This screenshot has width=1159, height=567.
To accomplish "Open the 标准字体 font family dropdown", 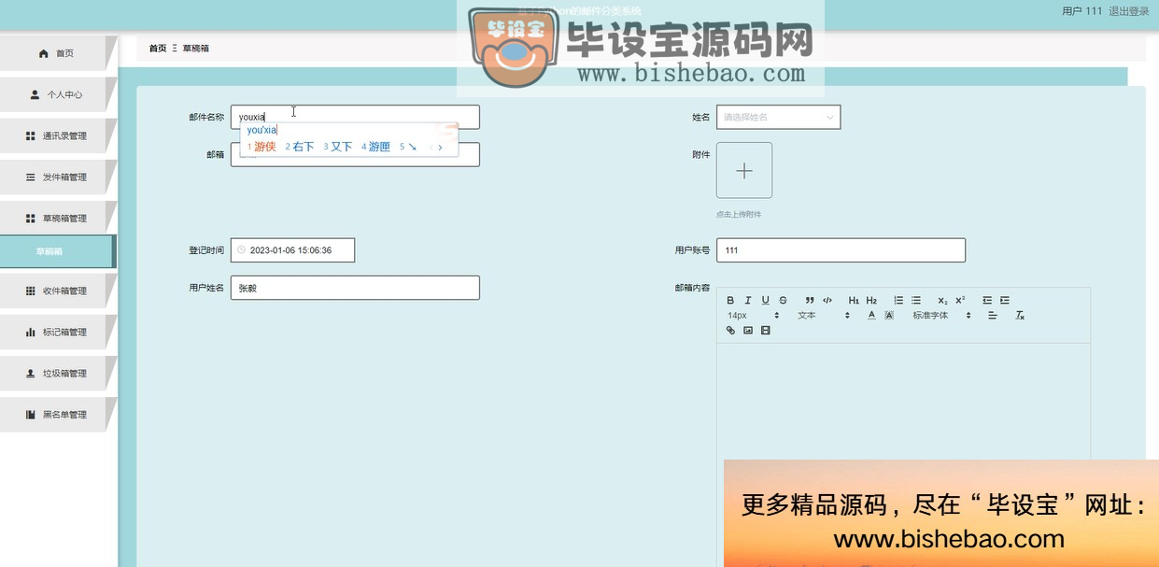I will click(x=942, y=316).
